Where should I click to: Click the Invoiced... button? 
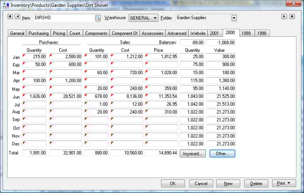tap(193, 153)
